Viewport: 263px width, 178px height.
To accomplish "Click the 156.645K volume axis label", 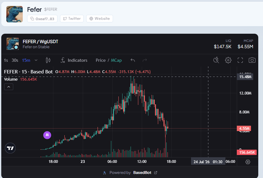I will pos(247,152).
